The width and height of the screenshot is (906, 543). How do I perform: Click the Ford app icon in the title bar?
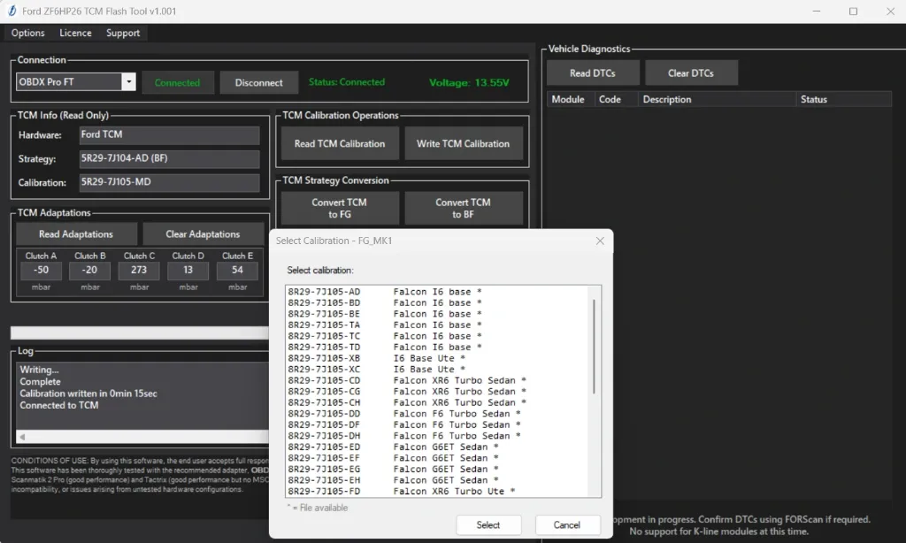click(10, 11)
